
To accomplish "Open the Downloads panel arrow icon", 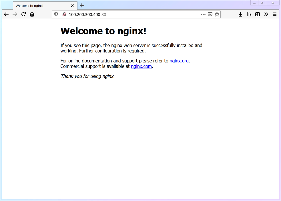I will [x=240, y=14].
